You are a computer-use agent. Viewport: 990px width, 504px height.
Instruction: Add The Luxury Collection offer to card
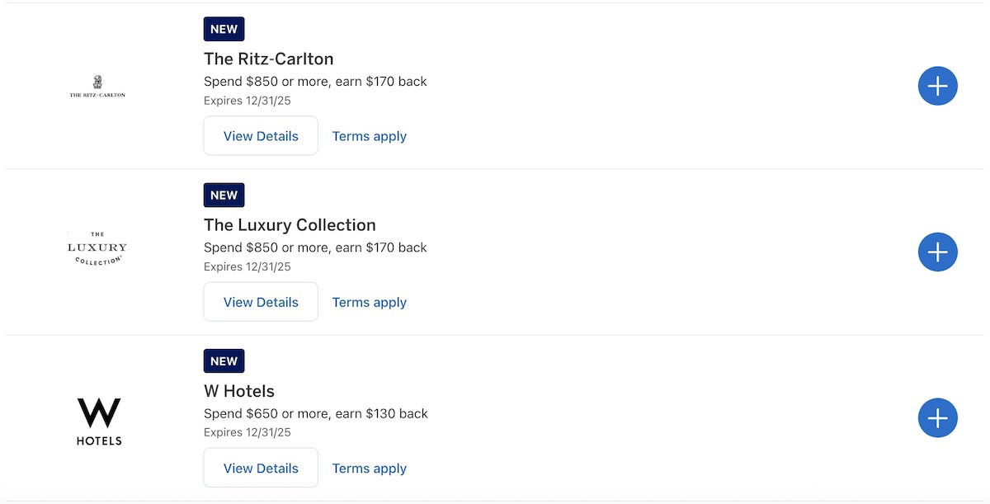click(937, 252)
